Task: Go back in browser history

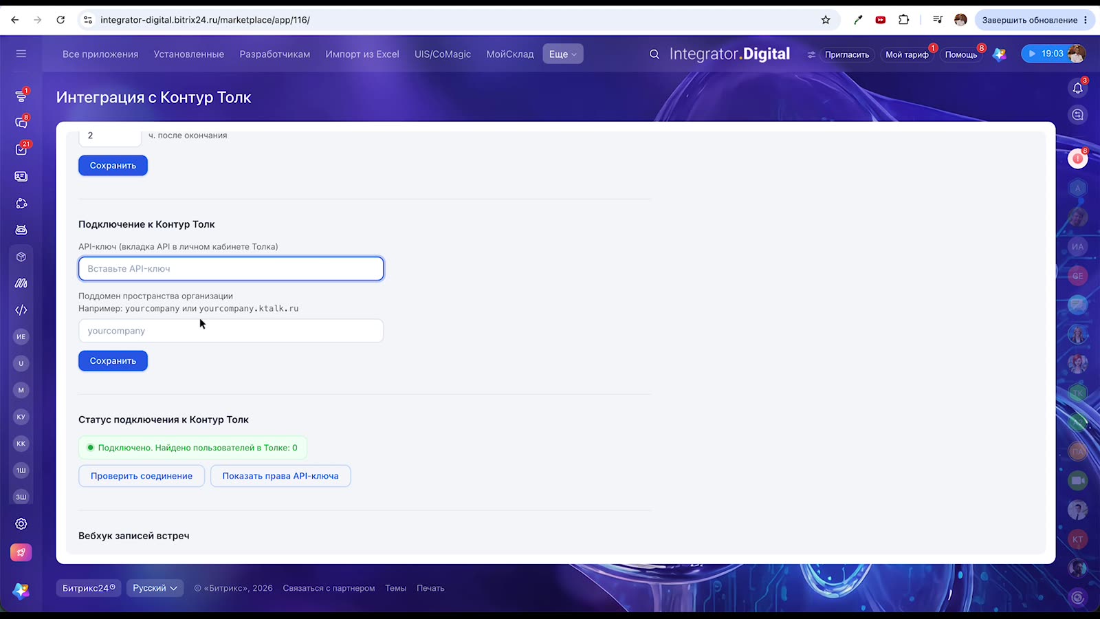Action: click(15, 20)
